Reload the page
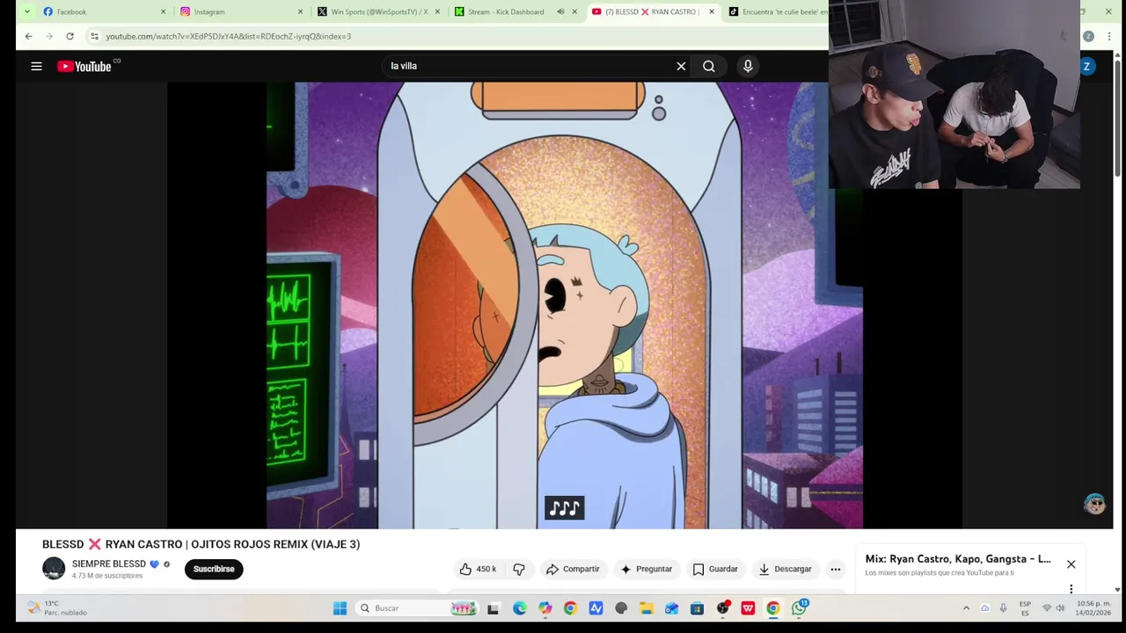Viewport: 1126px width, 633px height. pyautogui.click(x=69, y=36)
